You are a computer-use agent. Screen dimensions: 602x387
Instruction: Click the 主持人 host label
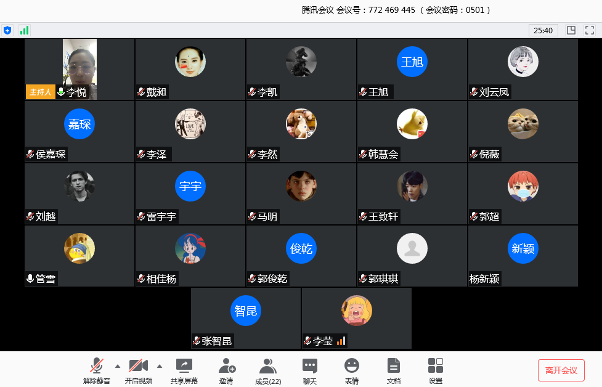40,92
